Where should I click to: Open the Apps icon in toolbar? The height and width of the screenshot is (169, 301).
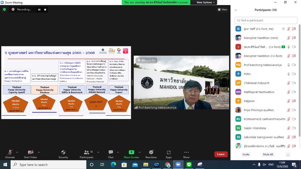[169, 152]
